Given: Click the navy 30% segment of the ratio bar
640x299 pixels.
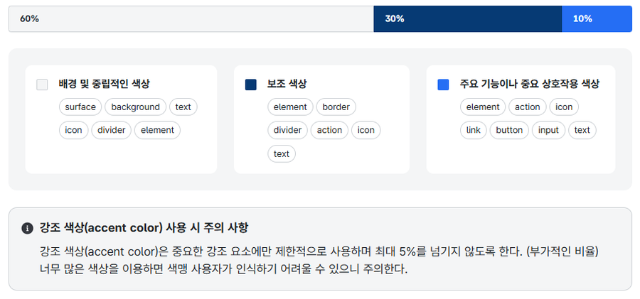Looking at the screenshot, I should point(467,19).
